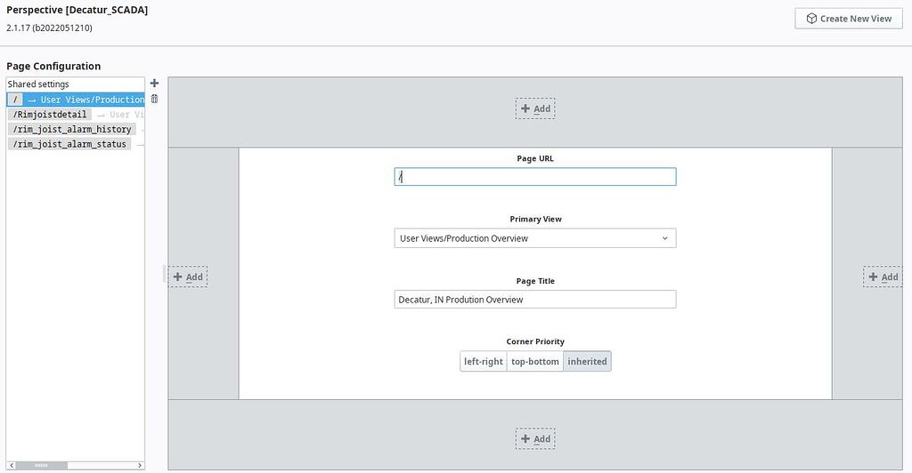
Task: Set corner priority to left-right
Action: pyautogui.click(x=484, y=361)
